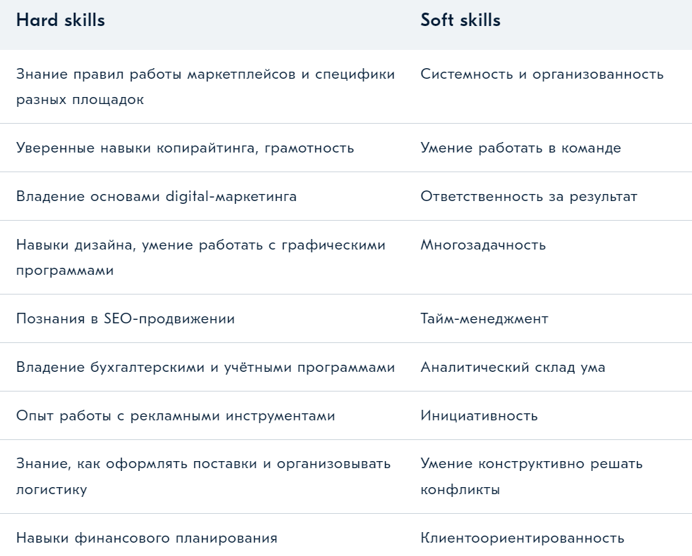Click "Познания в SEO-продвижении" text
Image resolution: width=692 pixels, height=556 pixels.
125,318
